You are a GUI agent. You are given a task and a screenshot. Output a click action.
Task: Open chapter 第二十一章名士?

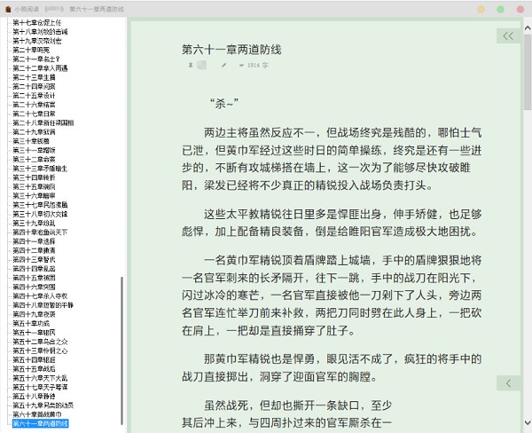click(36, 59)
